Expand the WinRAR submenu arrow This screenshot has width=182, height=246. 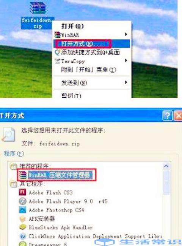(126, 34)
